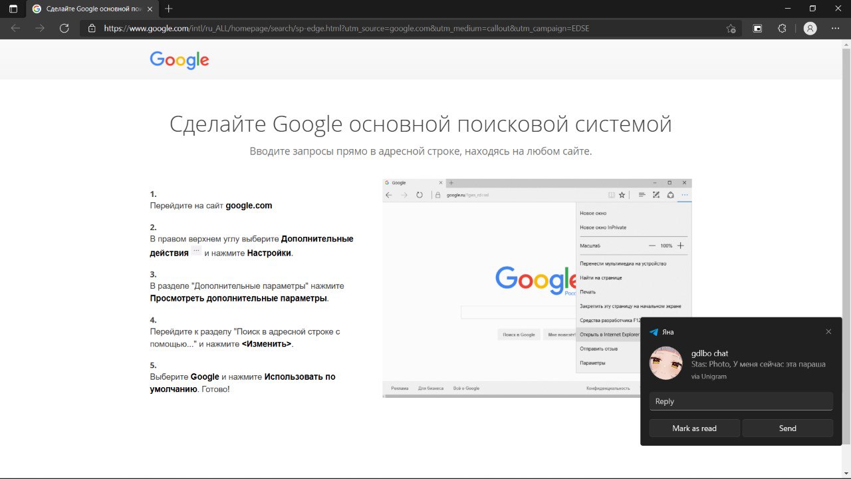Click the instruction screenshot image

click(537, 288)
